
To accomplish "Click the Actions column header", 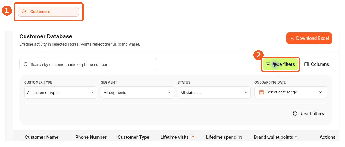I will coord(327,137).
